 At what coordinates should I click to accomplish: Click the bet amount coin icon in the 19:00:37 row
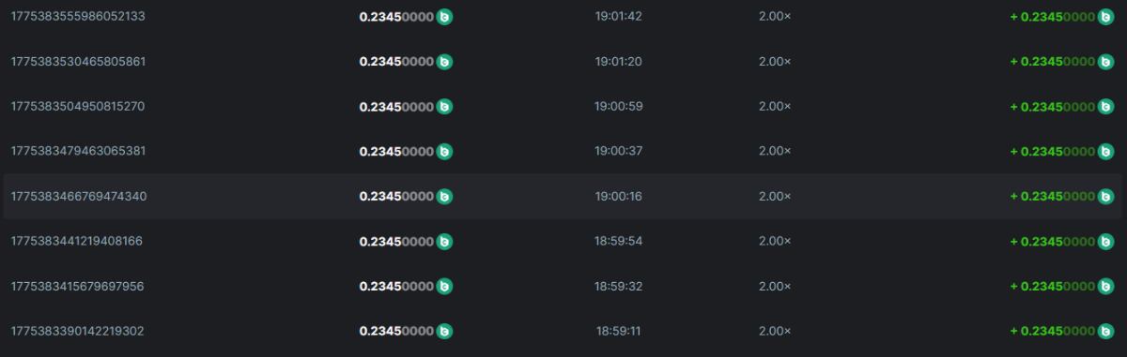[445, 152]
